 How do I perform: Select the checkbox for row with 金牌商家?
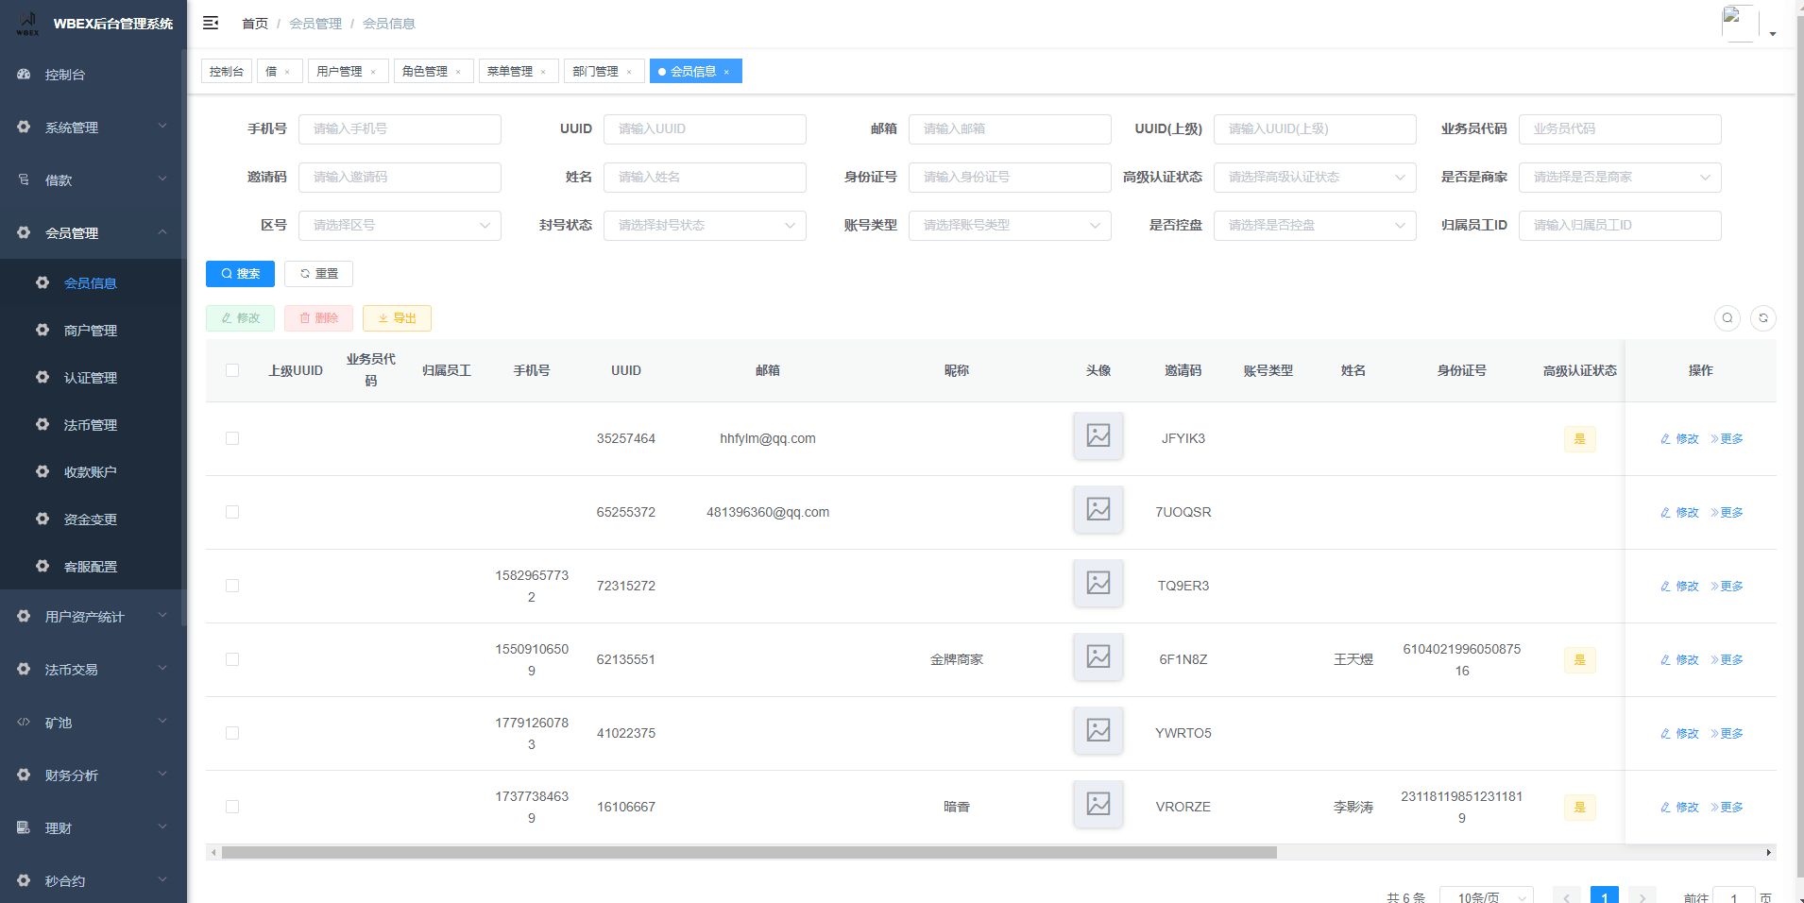232,659
